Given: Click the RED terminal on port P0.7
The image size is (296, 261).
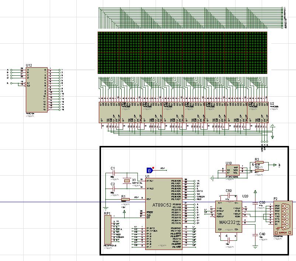Looking at the screenshot, I should [194, 199].
